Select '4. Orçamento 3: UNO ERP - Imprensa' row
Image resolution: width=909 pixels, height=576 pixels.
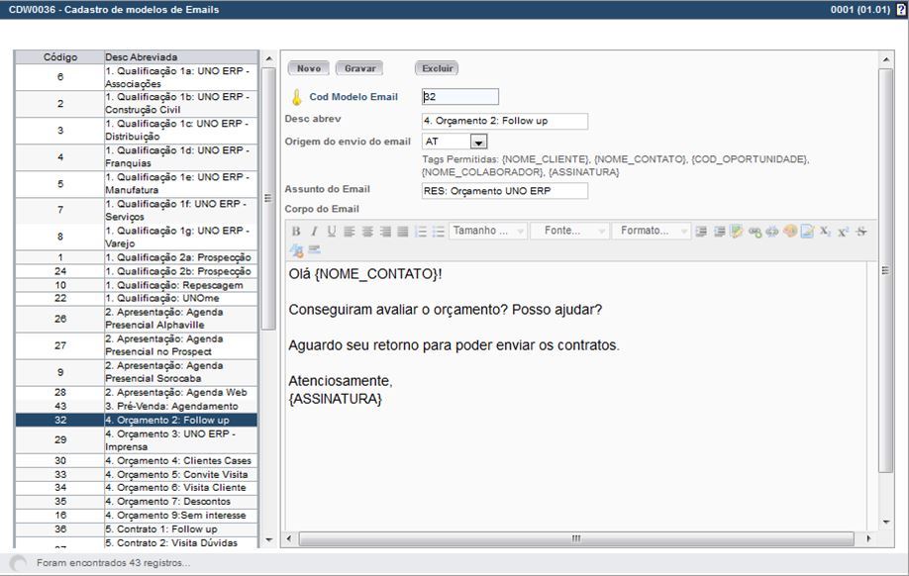point(180,440)
